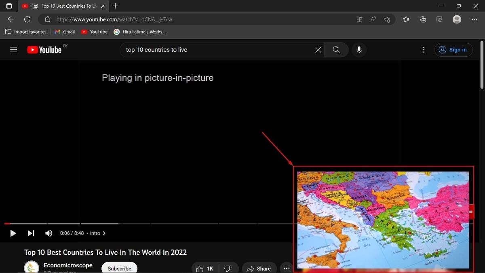Open the YouTube navigation menu
This screenshot has width=485, height=273.
13,49
